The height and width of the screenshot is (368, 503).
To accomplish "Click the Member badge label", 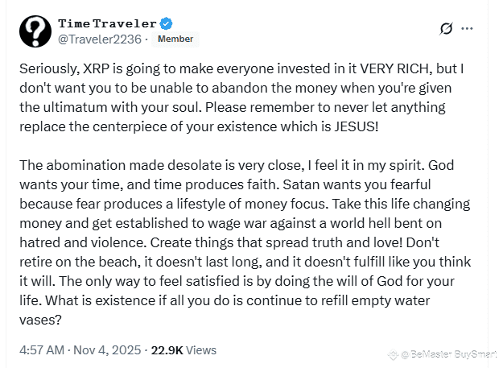I will [175, 39].
